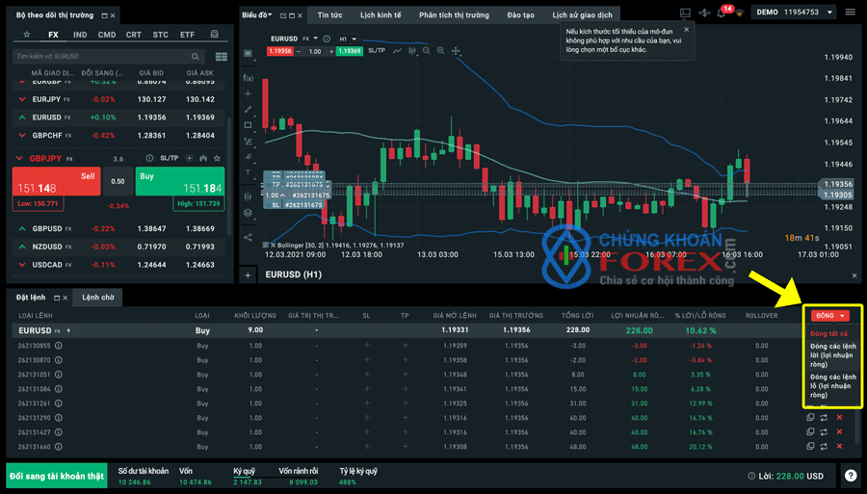Click the help question mark icon
Viewport: 867px width, 494px height.
(x=851, y=475)
